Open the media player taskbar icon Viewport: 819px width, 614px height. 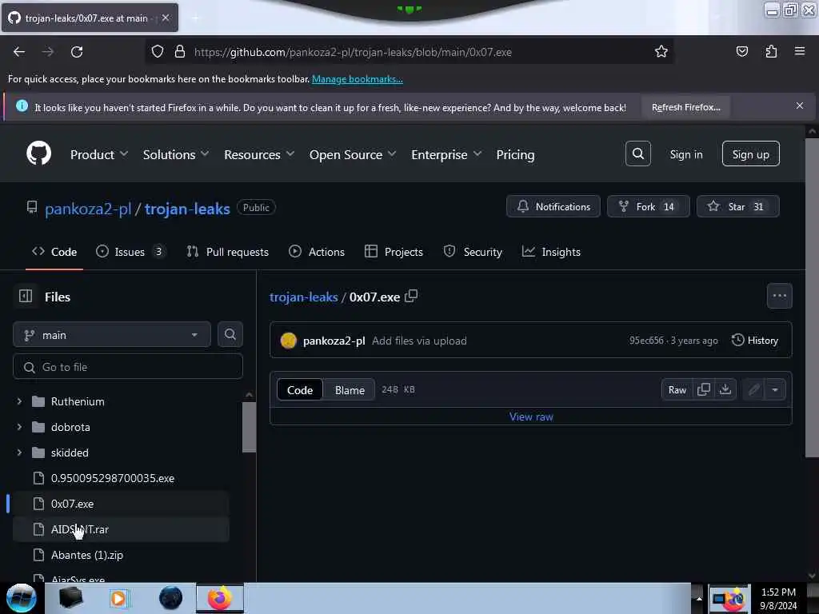(x=118, y=598)
